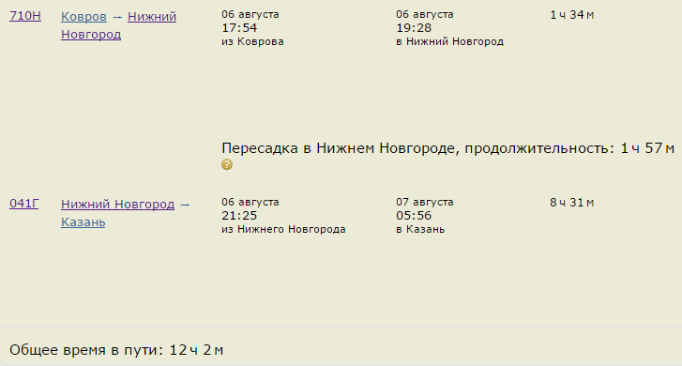Click the 8 ч 31 м duration
The image size is (682, 366).
(572, 203)
